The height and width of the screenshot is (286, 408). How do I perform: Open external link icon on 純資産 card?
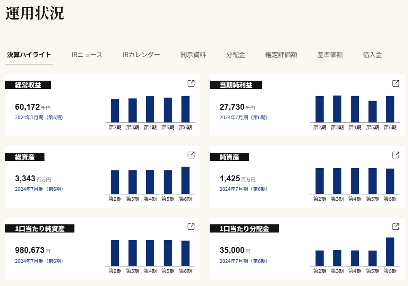[x=395, y=155]
